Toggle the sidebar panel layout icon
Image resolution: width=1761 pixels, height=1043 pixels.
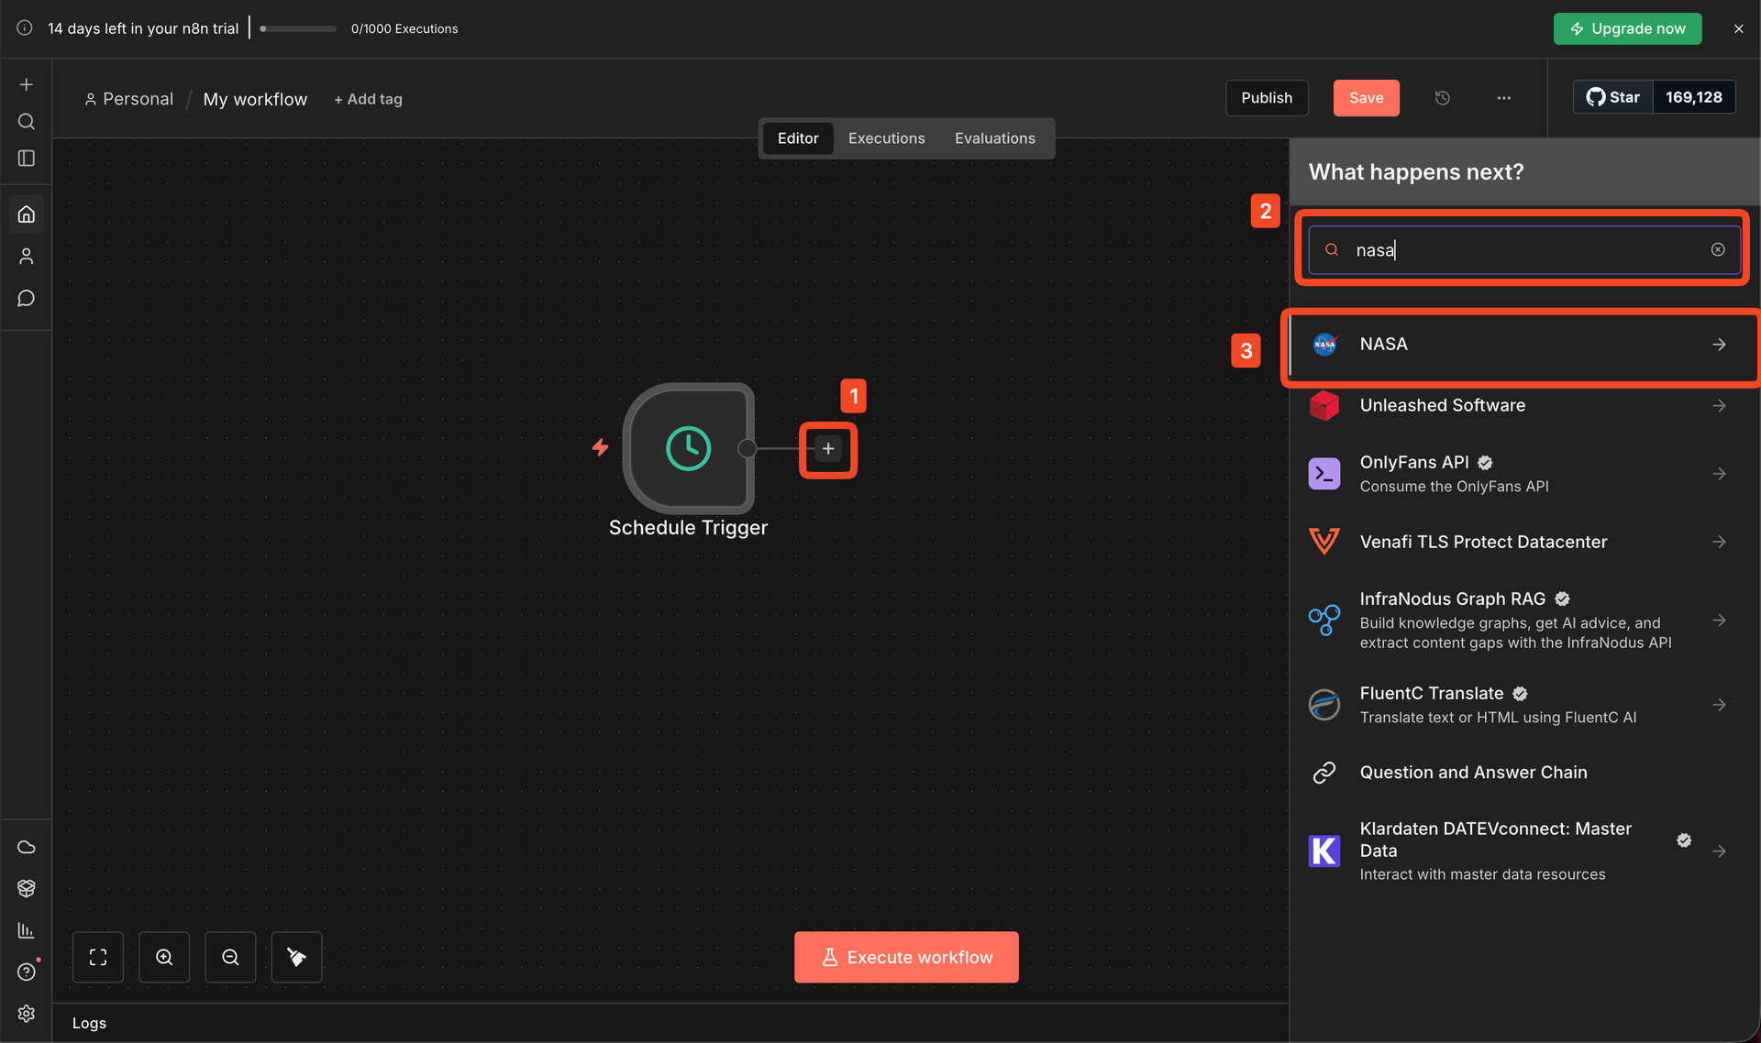point(27,159)
